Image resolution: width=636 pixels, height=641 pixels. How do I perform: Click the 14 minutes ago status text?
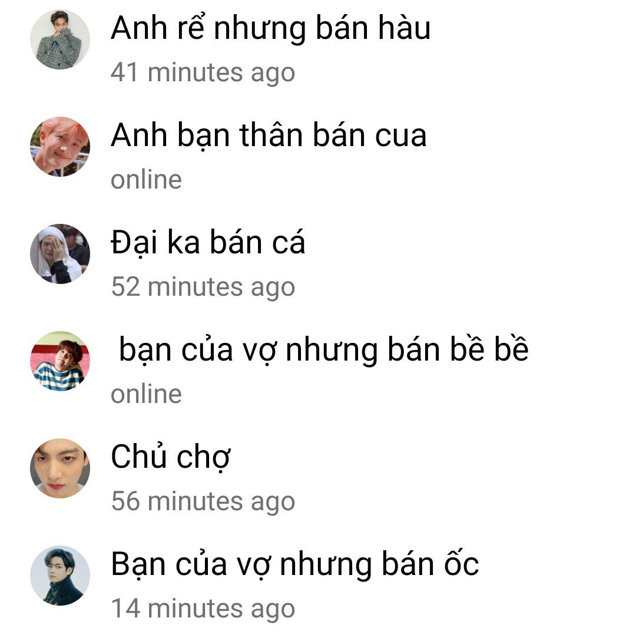pyautogui.click(x=203, y=609)
